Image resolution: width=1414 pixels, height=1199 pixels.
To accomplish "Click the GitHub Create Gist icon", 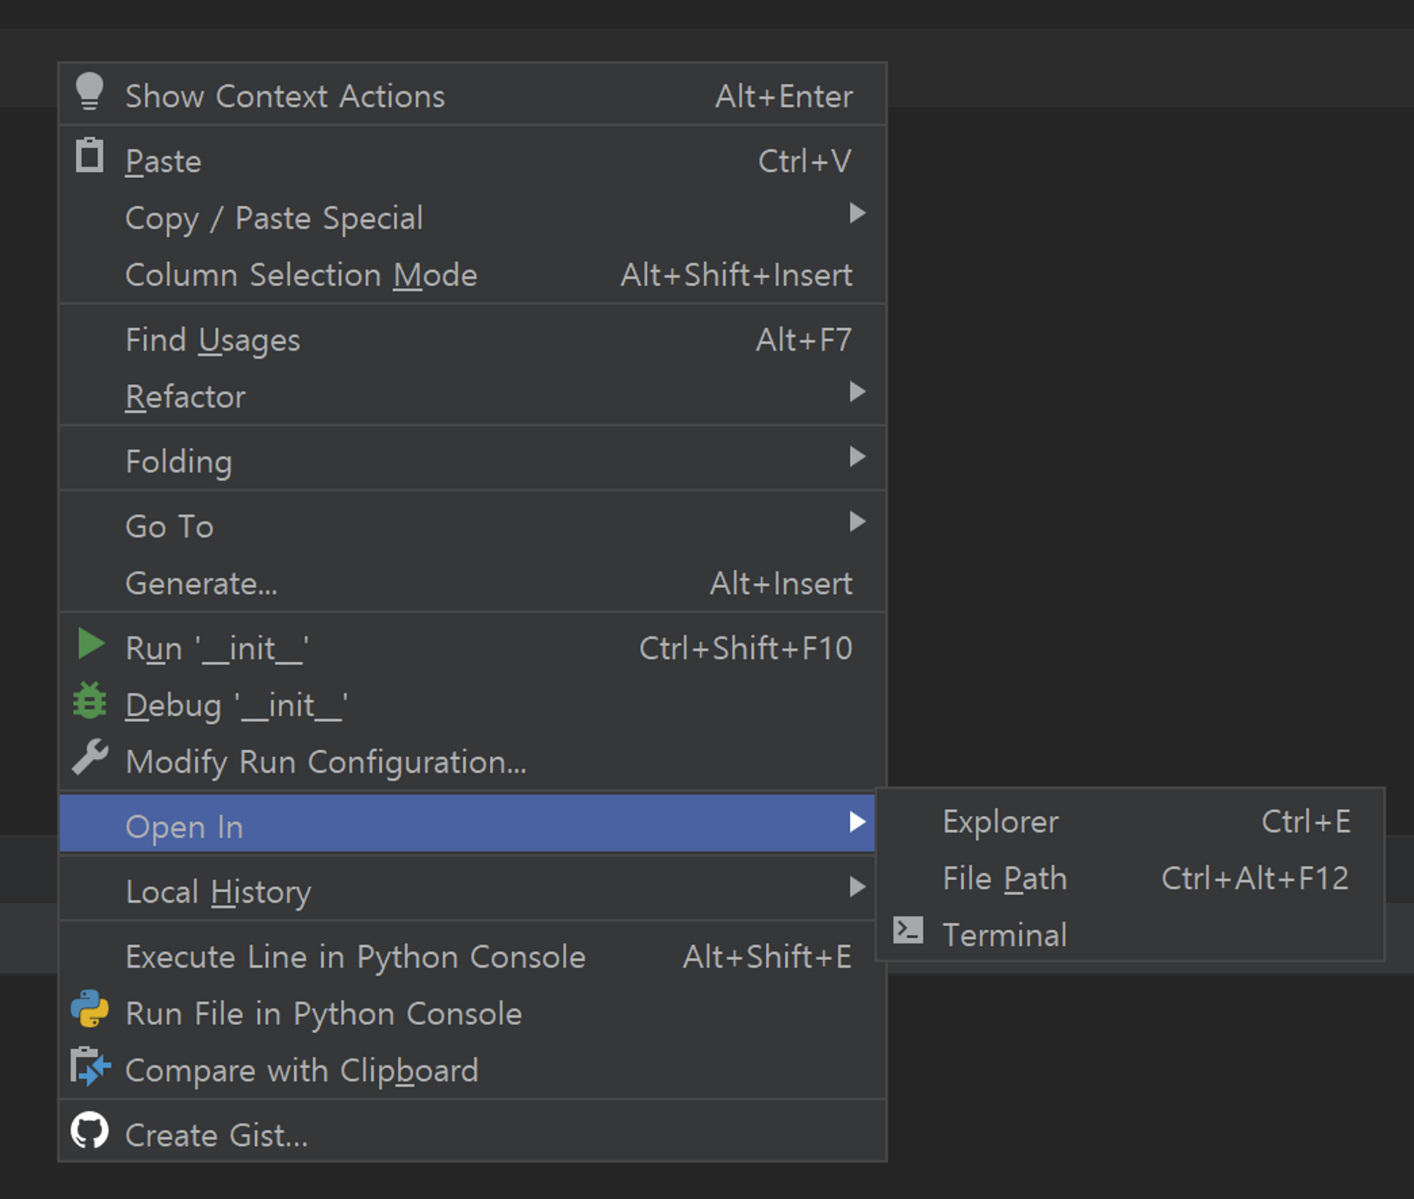I will coord(90,1131).
